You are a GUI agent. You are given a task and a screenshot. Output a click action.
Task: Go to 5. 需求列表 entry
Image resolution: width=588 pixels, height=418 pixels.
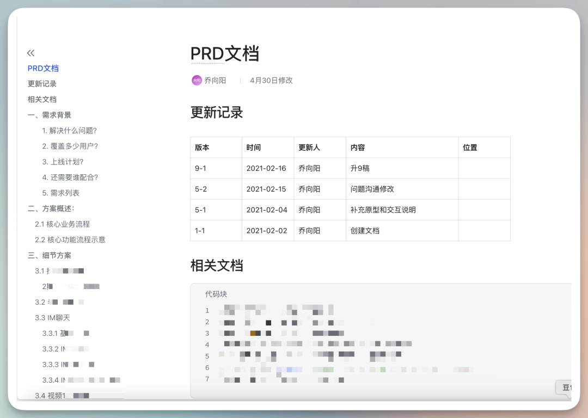[x=60, y=193]
